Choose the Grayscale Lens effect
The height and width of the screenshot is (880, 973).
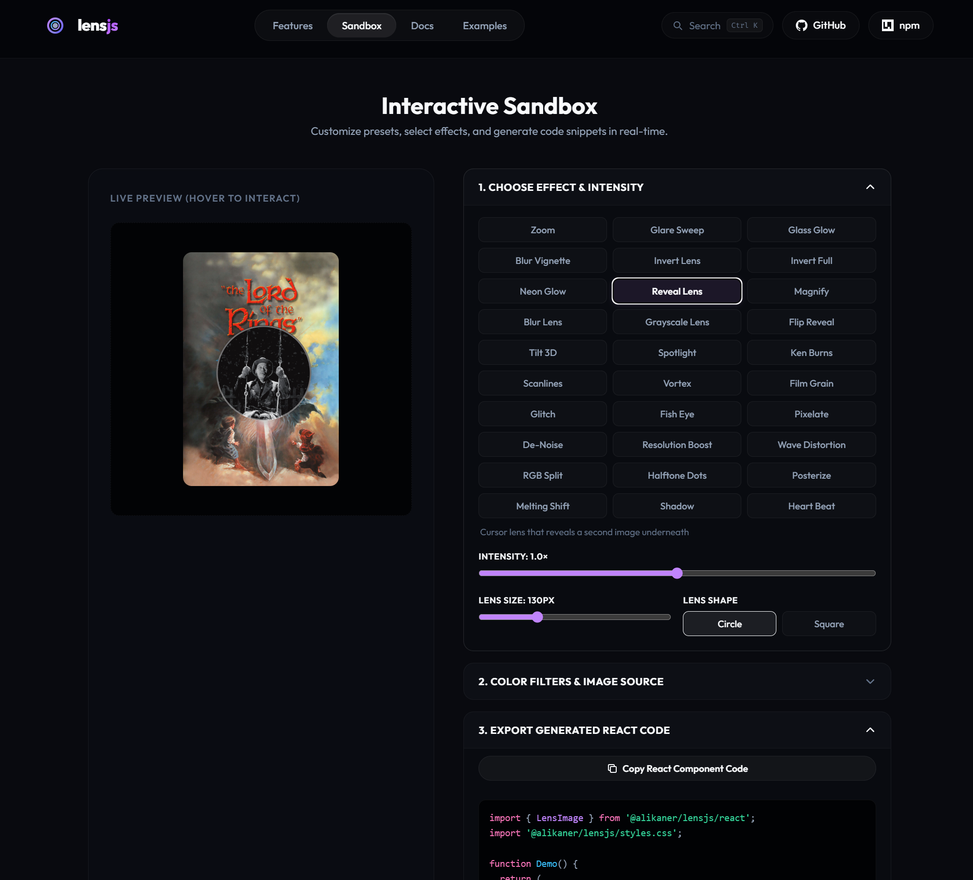point(677,322)
